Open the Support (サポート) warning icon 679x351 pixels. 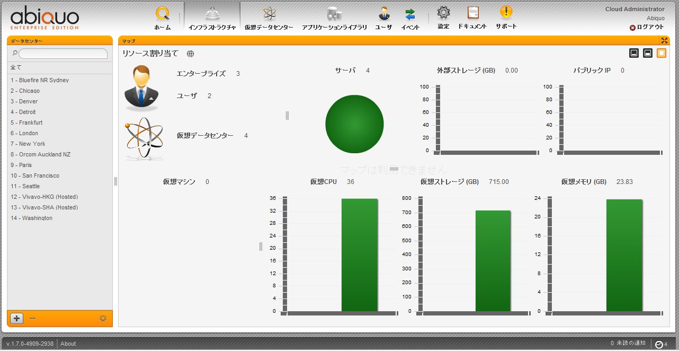[506, 13]
